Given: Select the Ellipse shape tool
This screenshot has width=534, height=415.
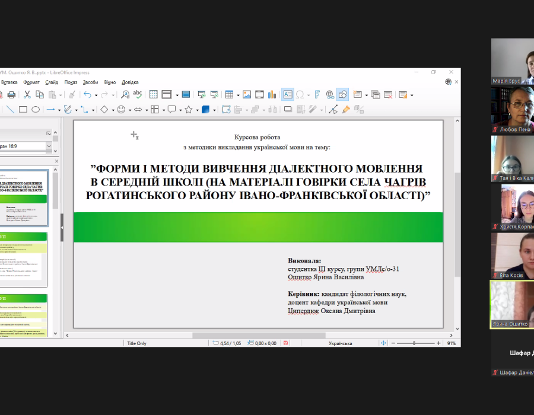Looking at the screenshot, I should (x=36, y=109).
